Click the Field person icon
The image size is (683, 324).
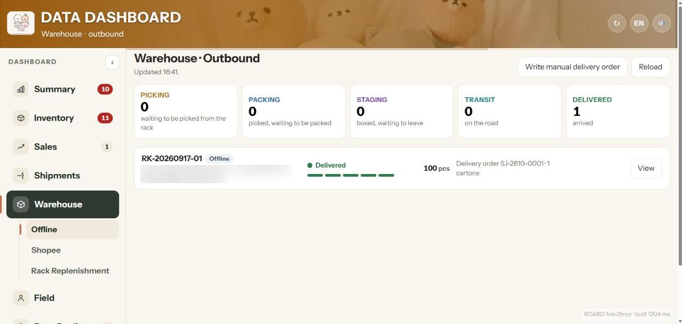21,298
